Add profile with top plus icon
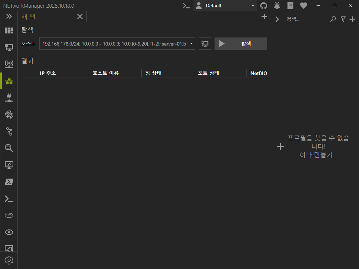Screen dimensions: 359x269 (352, 19)
